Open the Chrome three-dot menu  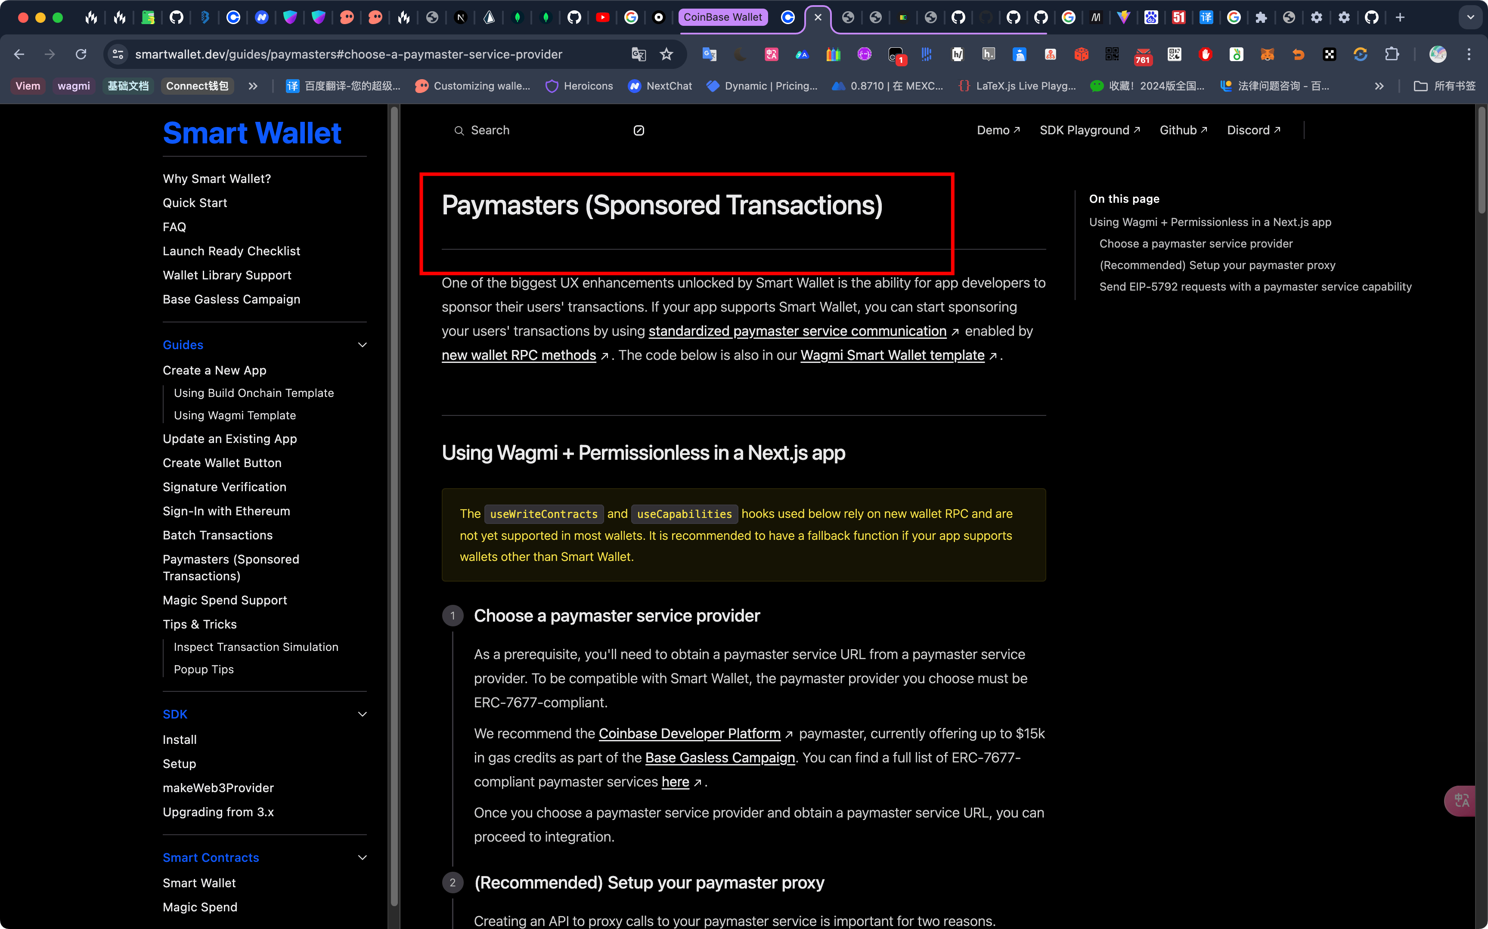[1469, 55]
